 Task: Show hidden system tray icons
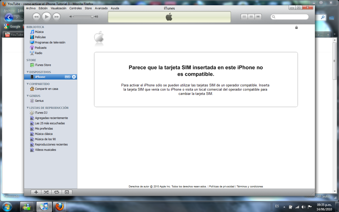[284, 207]
